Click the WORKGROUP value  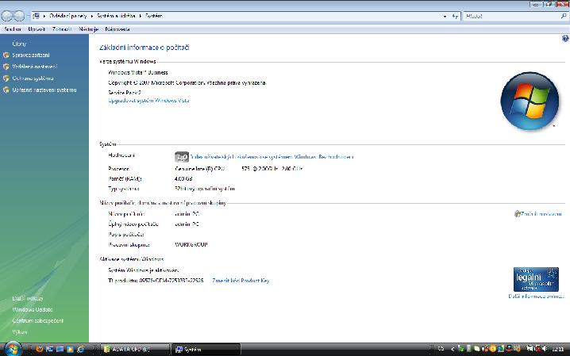191,244
